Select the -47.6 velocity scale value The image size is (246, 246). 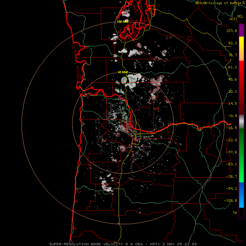(232, 152)
